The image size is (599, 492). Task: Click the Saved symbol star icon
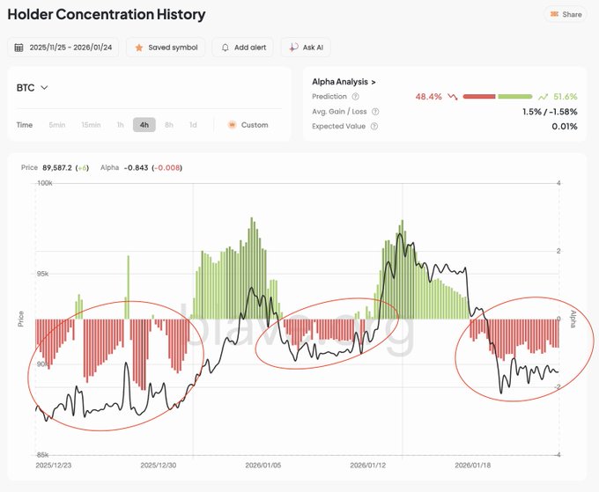[x=139, y=48]
